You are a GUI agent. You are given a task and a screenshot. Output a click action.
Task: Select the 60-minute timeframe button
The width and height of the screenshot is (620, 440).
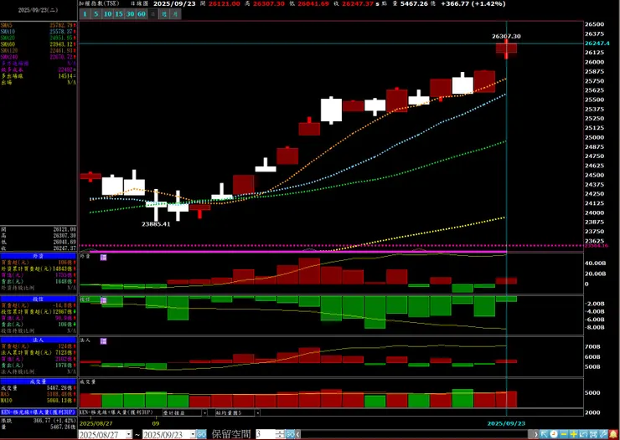pos(142,14)
